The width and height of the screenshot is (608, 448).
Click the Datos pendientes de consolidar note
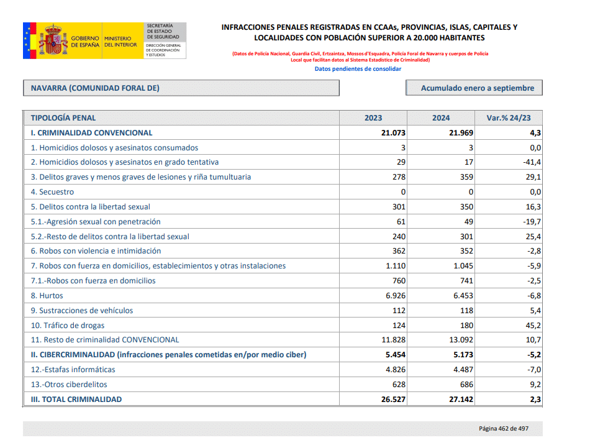[x=358, y=69]
